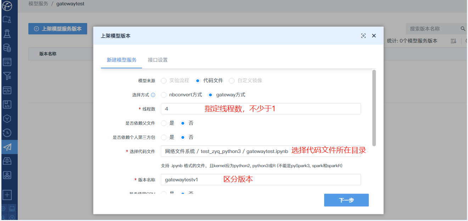
Task: Toggle the fullscreen icon on the dialog
Action: (x=363, y=35)
